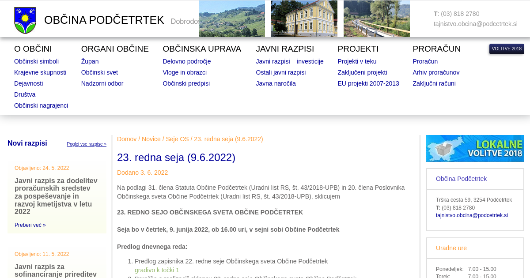Viewport: 530px width, 278px height.
Task: Click the yellow municipal building header photo
Action: point(304,19)
